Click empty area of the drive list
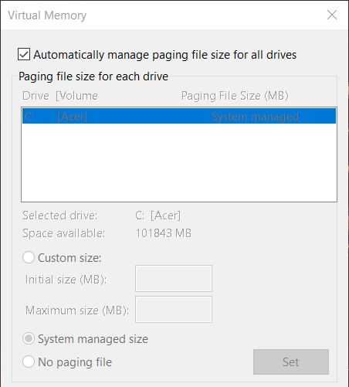This screenshot has width=349, height=387. click(x=179, y=162)
